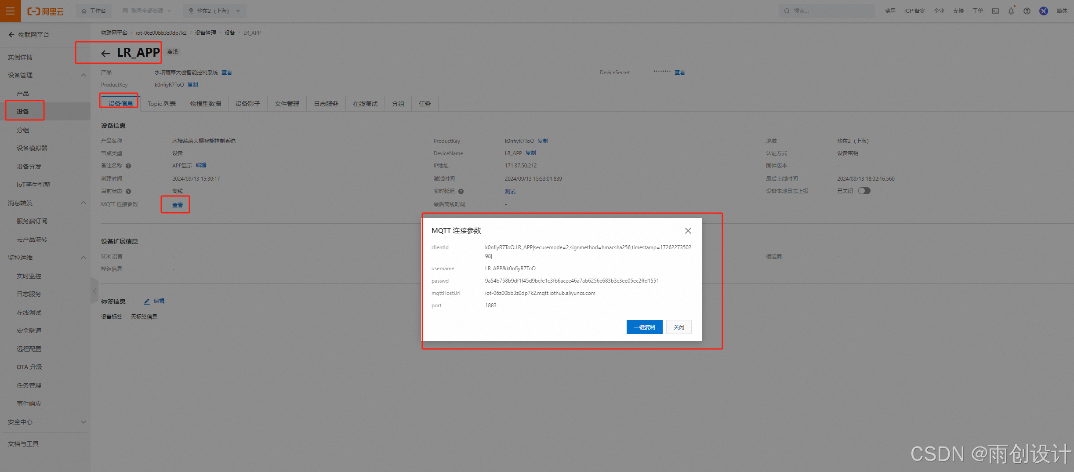Click the edit pencil beside 标签信息
1074x472 pixels.
coord(147,301)
